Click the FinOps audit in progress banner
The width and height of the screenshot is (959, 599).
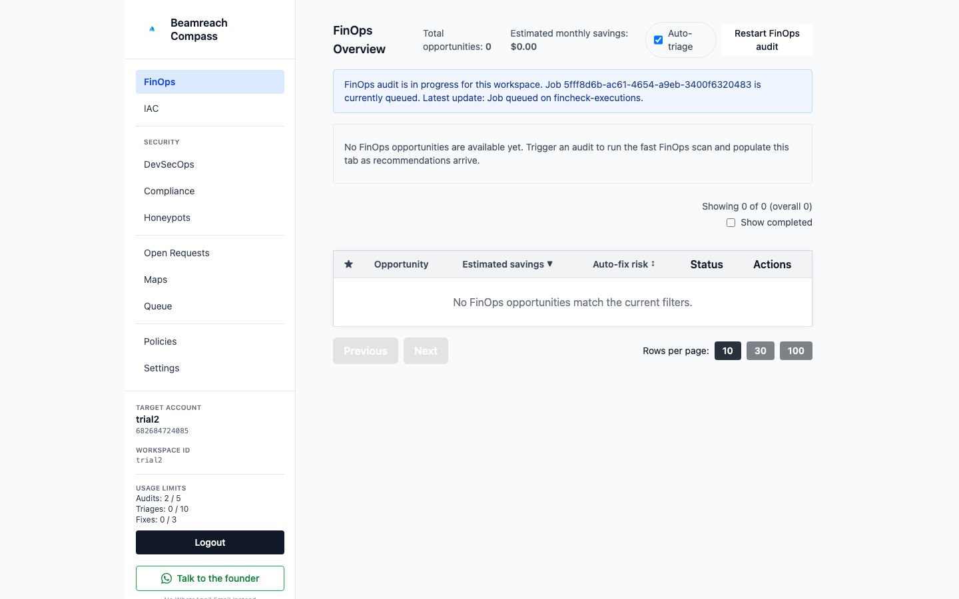[x=573, y=91]
